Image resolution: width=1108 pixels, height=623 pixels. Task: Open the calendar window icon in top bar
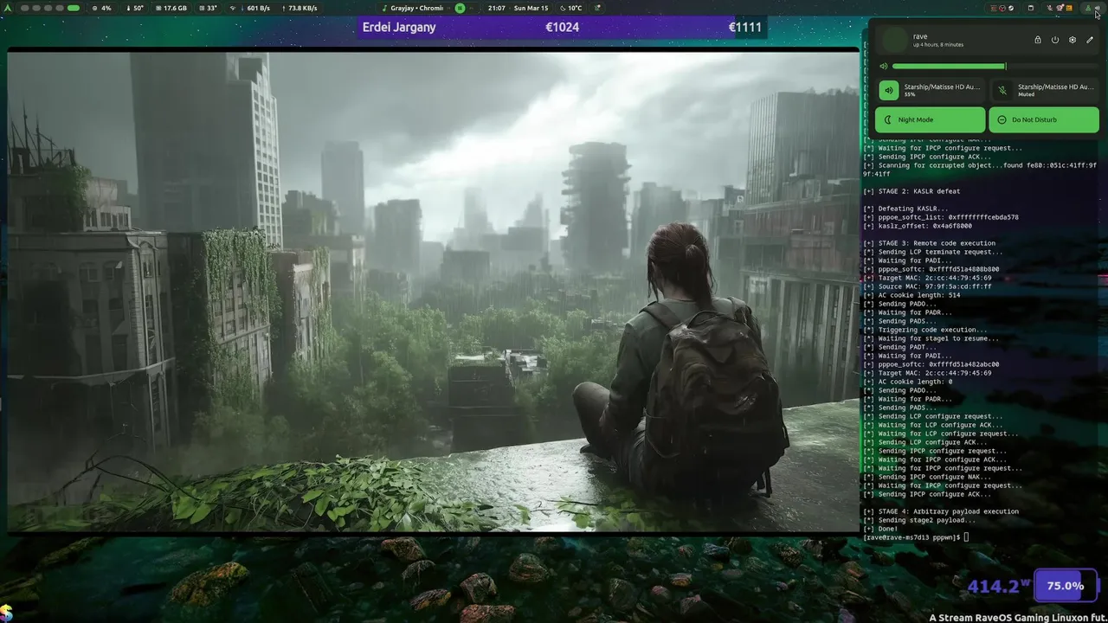1031,8
